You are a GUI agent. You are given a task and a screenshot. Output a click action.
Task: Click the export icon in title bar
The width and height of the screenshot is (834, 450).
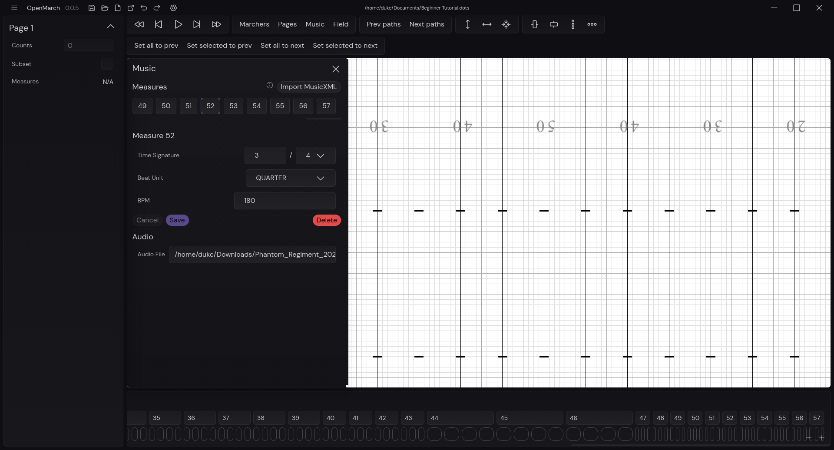tap(131, 8)
